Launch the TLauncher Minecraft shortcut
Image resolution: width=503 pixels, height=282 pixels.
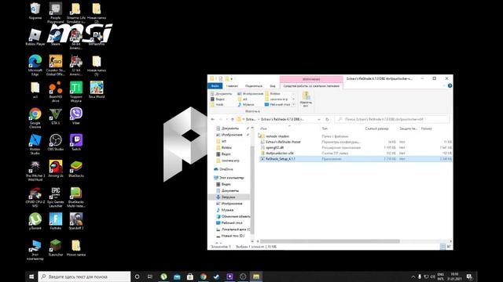tap(56, 248)
